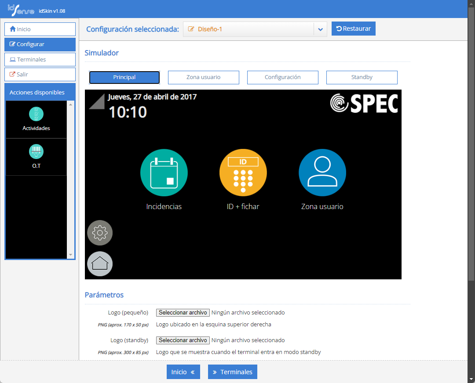
Task: Click the bottom Terminales next button
Action: (233, 372)
